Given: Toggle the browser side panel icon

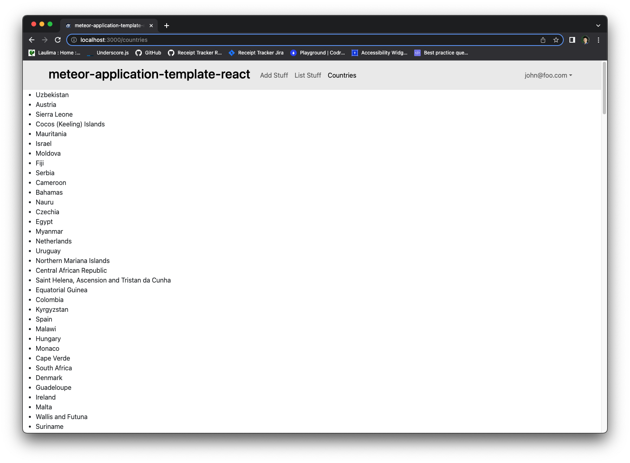Looking at the screenshot, I should (x=572, y=40).
